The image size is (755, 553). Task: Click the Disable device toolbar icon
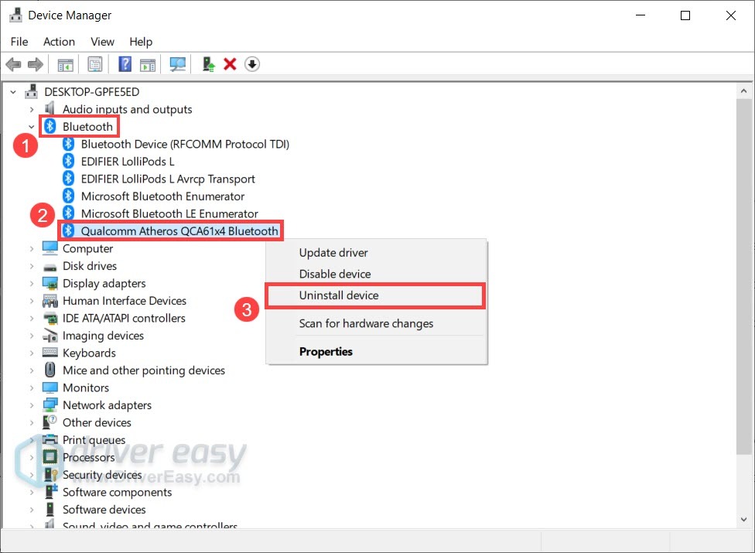click(x=252, y=63)
